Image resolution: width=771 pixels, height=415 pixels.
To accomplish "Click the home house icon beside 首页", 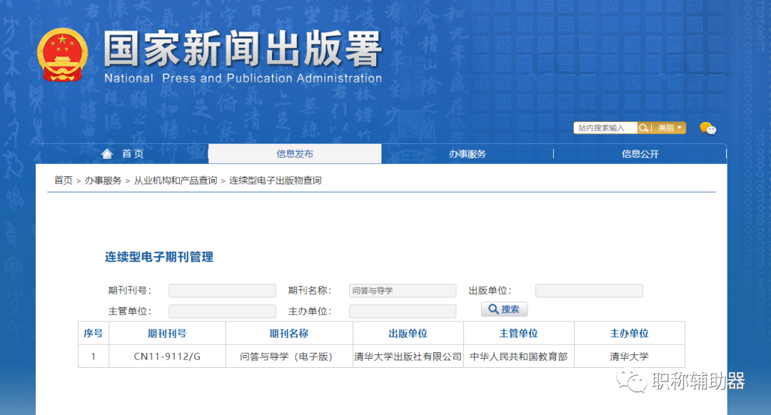I will (107, 153).
